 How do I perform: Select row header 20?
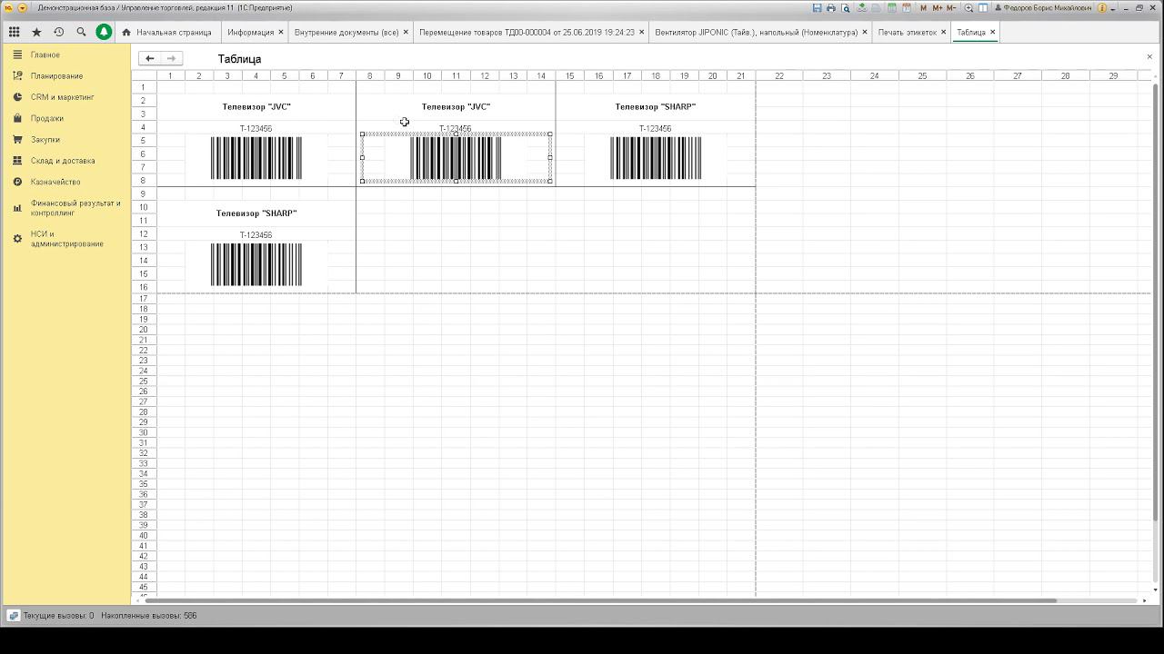144,330
